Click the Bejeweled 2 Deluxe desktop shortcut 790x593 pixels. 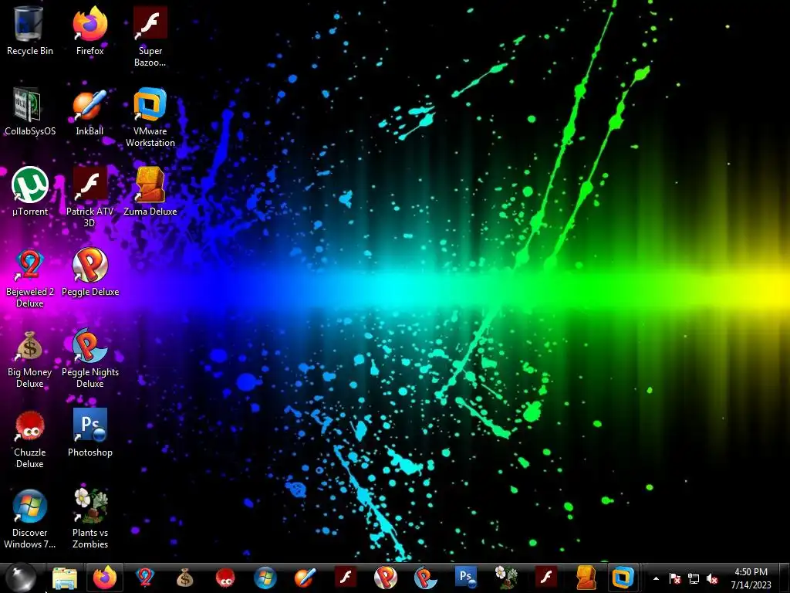click(30, 278)
